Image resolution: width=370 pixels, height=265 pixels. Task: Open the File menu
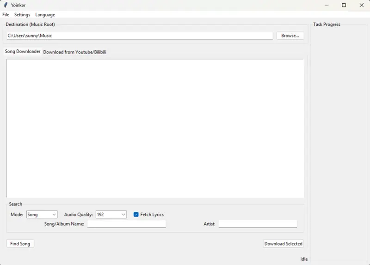coord(6,15)
